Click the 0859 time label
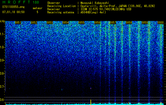The width and height of the screenshot is (166, 105). pyautogui.click(x=145, y=23)
